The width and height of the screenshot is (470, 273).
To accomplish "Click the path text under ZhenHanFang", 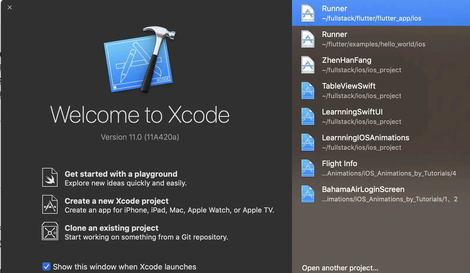I will pos(362,70).
